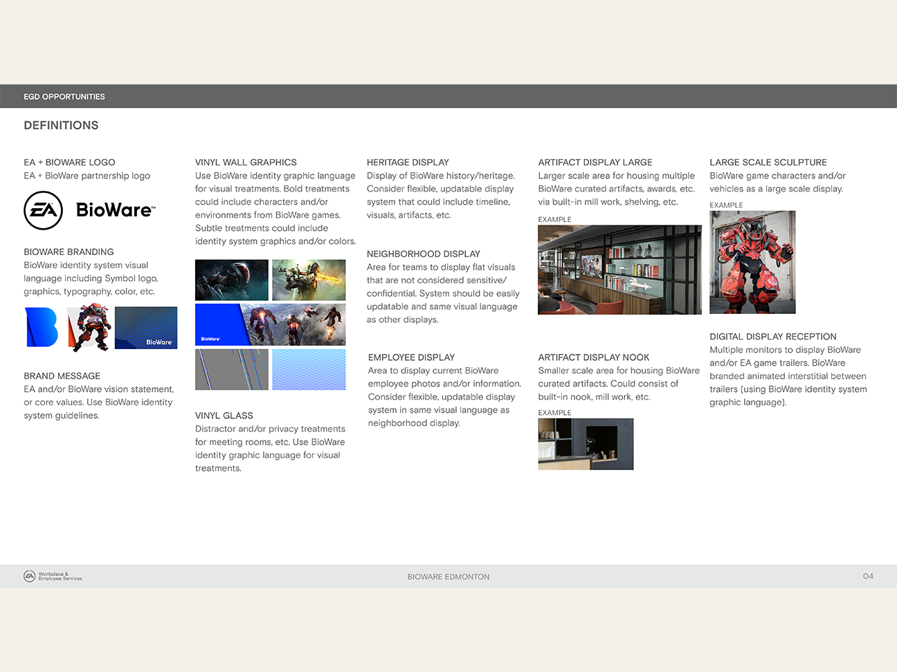Click the LARGE SCALE SCULPTURE heading
The width and height of the screenshot is (897, 672).
pos(768,162)
